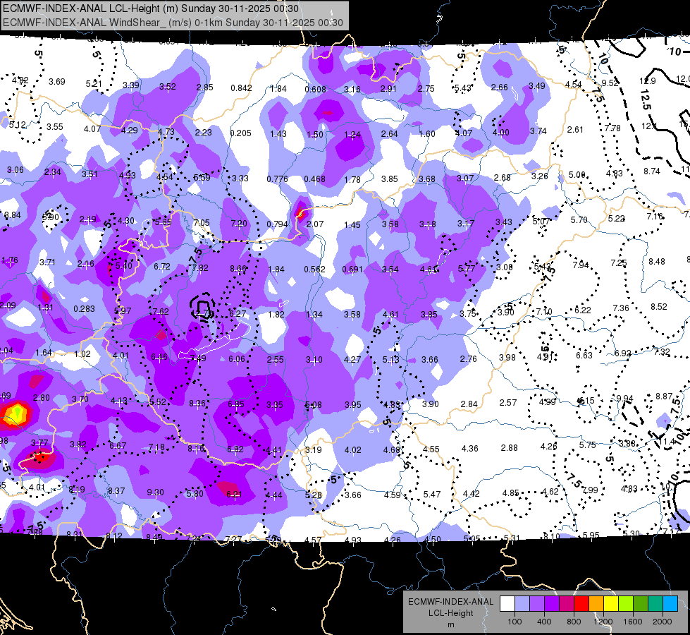Click the 800 label in legend
Screen dimensions: 690x635
[574, 622]
